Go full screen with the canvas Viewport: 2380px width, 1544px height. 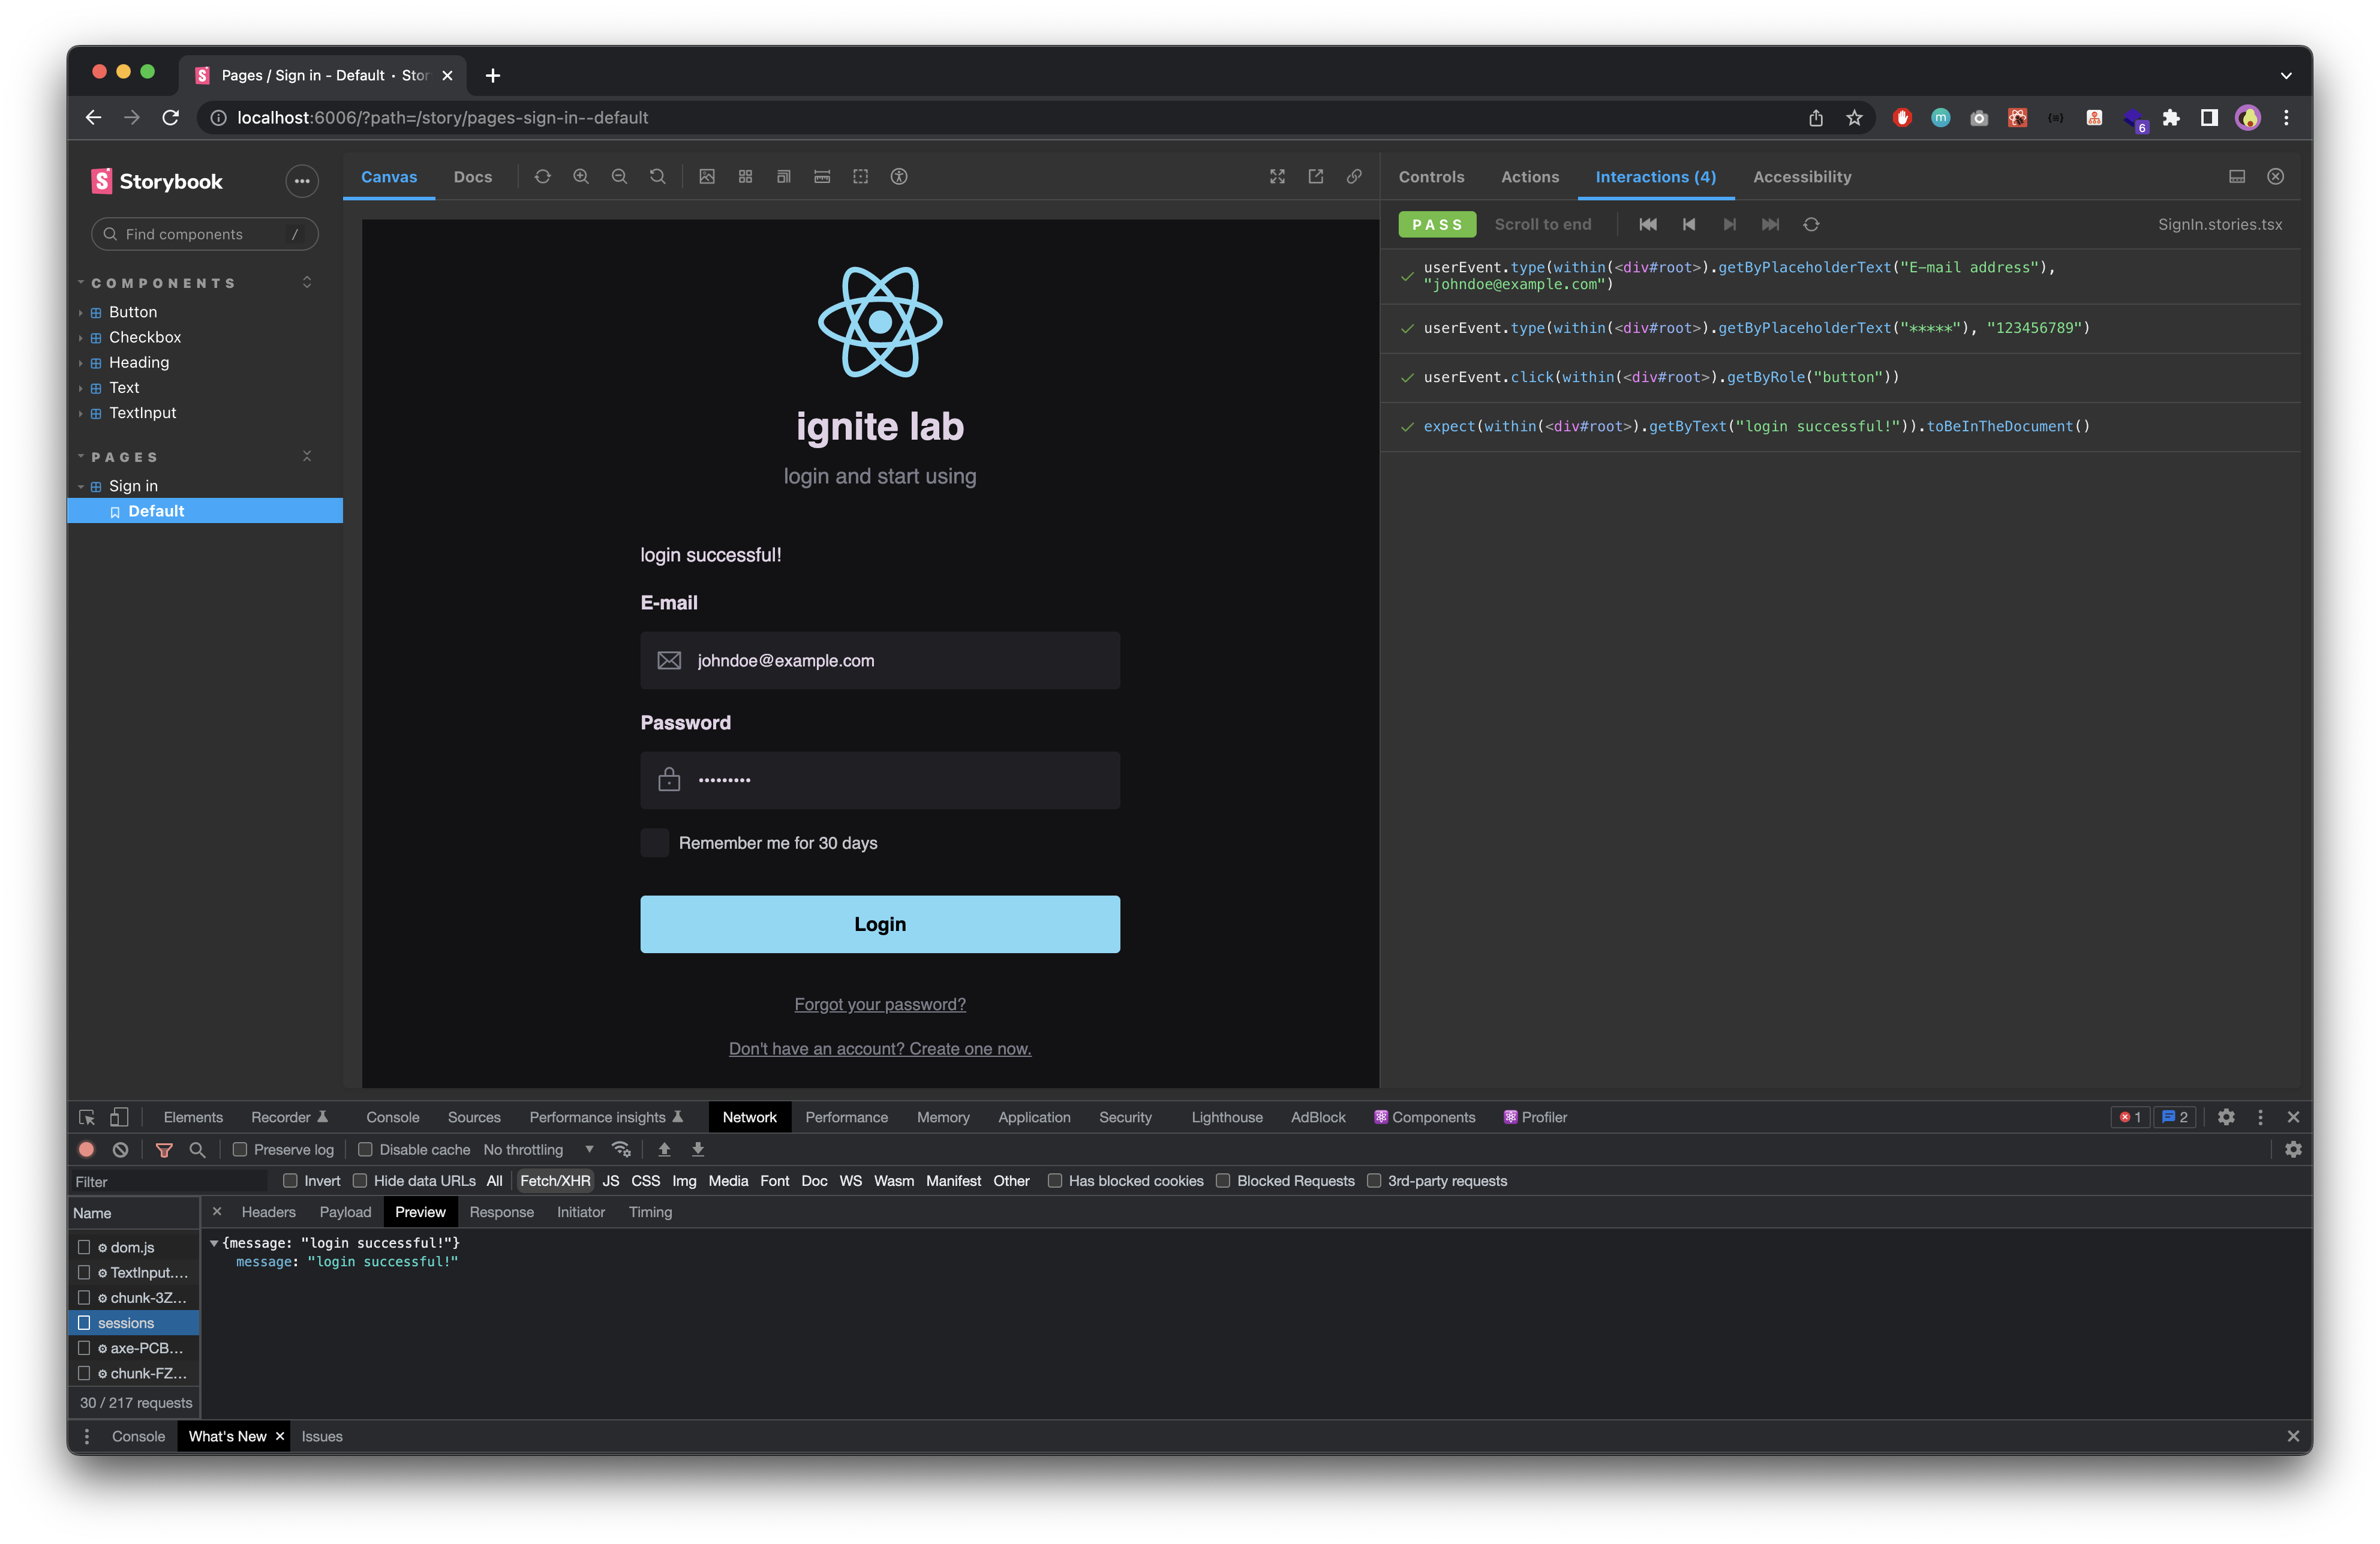1277,177
